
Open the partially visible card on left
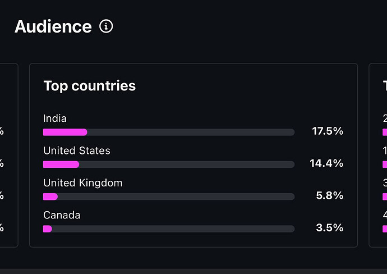(x=9, y=155)
